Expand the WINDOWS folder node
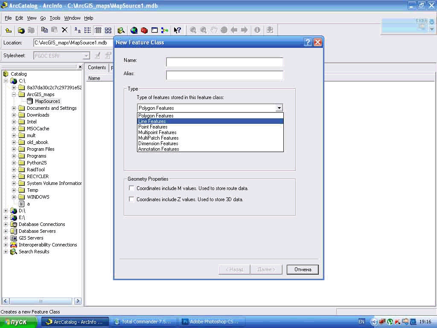This screenshot has height=328, width=437. (x=14, y=197)
